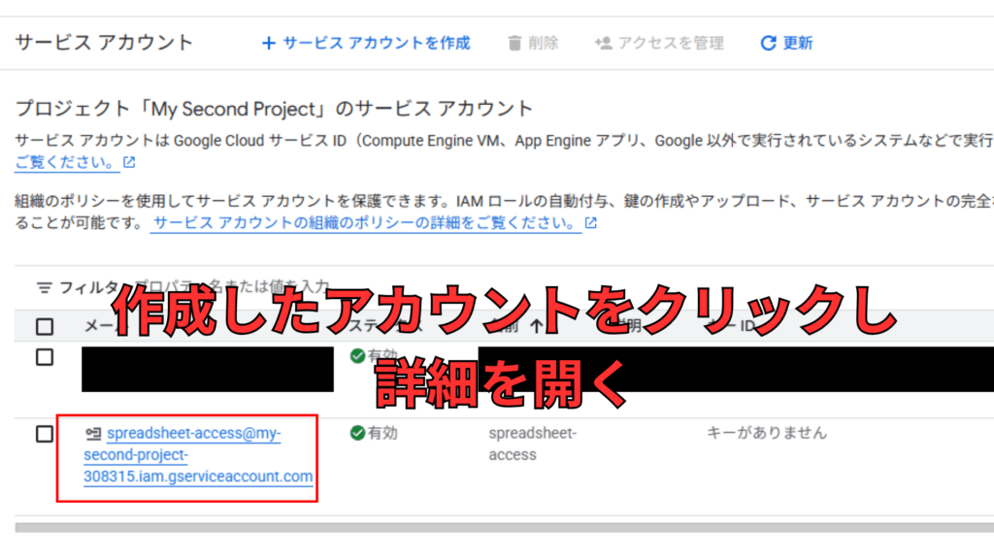Click the green status check in spreadsheet-access row
The height and width of the screenshot is (559, 994).
coord(357,433)
